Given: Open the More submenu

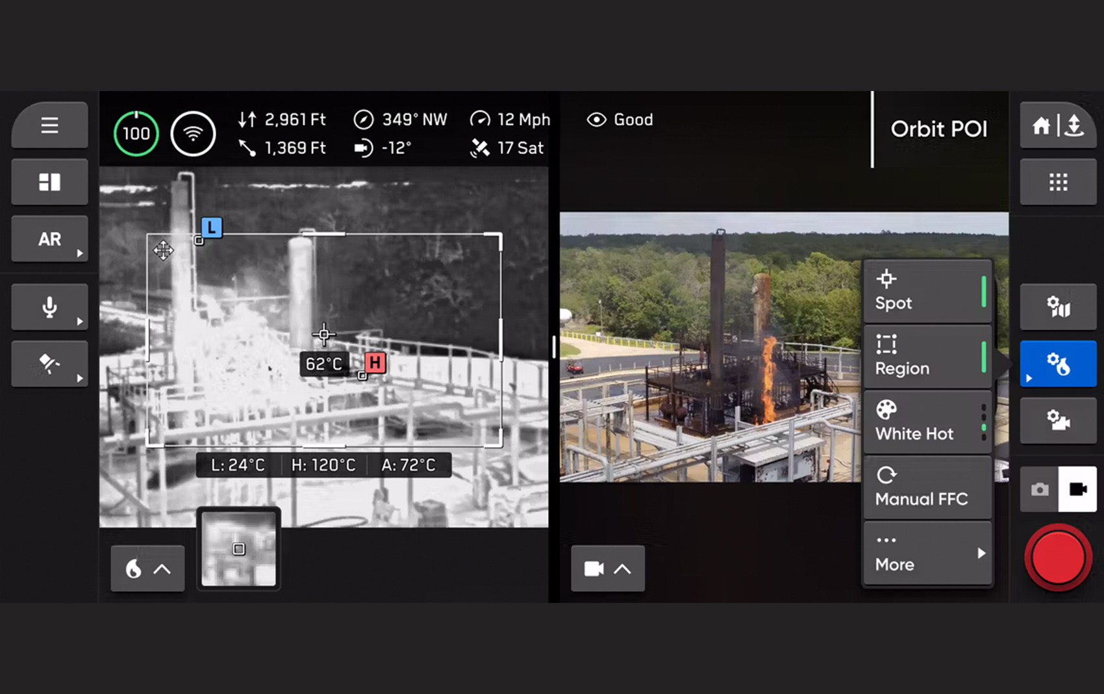Looking at the screenshot, I should pos(927,554).
